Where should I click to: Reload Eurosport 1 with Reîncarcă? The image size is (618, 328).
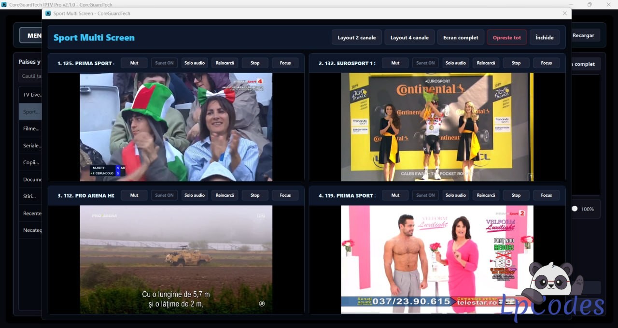tap(486, 63)
